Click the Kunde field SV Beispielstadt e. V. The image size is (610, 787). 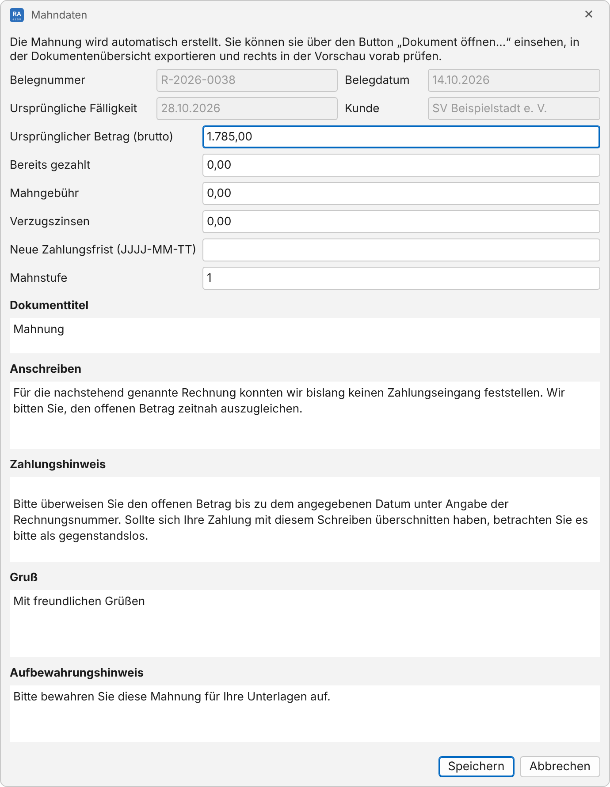coord(514,109)
